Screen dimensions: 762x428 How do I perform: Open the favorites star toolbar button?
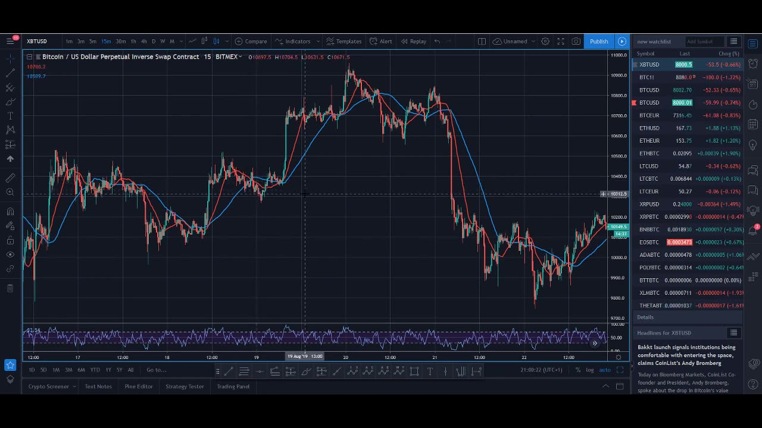click(x=10, y=365)
